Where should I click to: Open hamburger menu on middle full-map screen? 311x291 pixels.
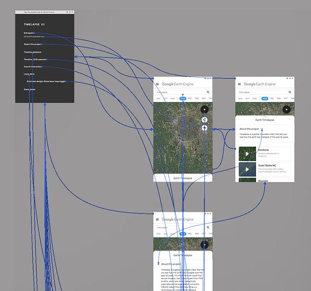pyautogui.click(x=157, y=84)
